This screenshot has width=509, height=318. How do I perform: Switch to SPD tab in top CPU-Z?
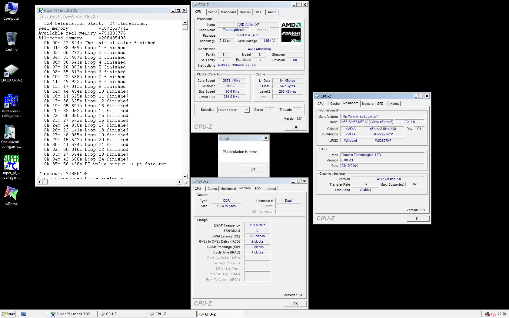click(x=258, y=12)
